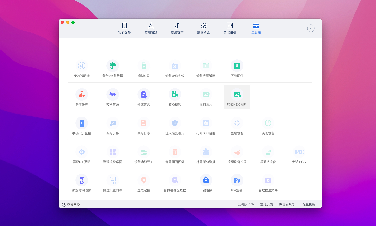The height and width of the screenshot is (226, 376).
Task: Open the 下载固件 firmware download icon
Action: [237, 66]
